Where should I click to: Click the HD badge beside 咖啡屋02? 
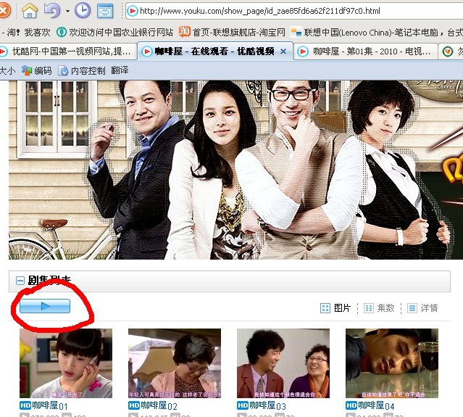[x=134, y=405]
